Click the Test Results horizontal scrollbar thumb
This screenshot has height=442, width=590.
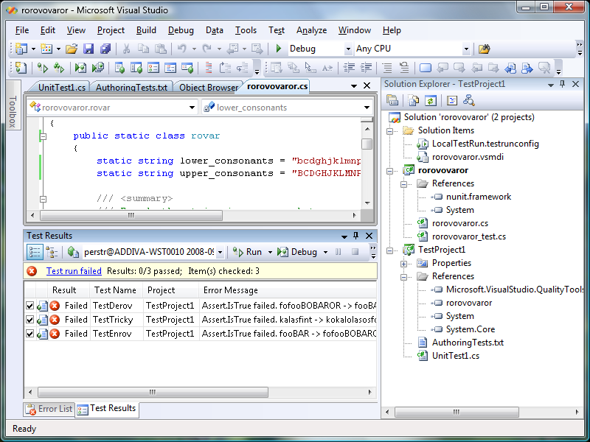coord(153,392)
